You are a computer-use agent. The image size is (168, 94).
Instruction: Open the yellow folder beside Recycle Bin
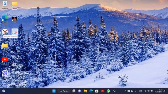pos(15,4)
